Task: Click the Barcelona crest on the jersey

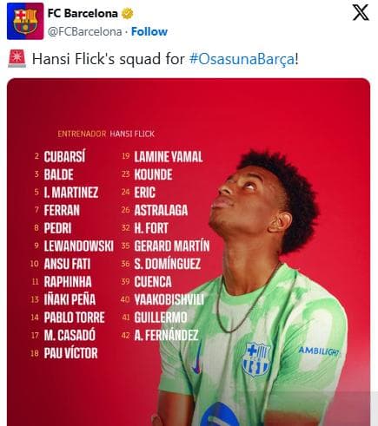Action: 256,359
